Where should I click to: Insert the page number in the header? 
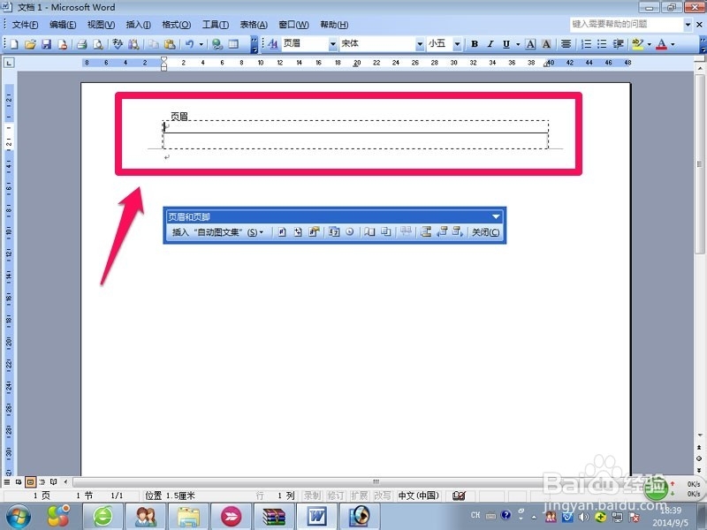point(282,232)
